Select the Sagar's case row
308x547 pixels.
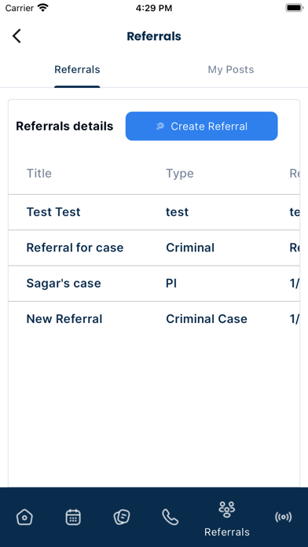pos(154,284)
